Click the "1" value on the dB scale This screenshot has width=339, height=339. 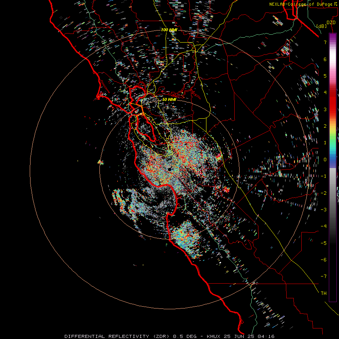click(325, 143)
